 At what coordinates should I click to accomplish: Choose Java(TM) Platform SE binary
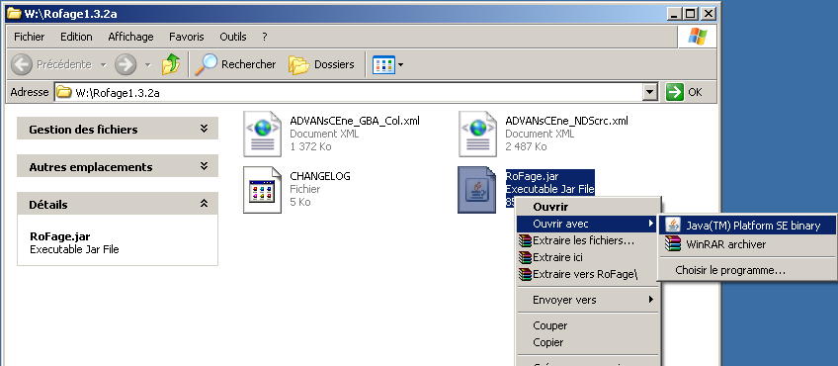coord(747,226)
